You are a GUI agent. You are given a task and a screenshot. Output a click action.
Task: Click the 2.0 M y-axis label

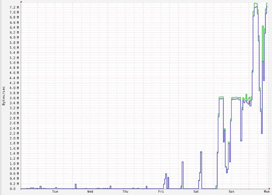[14, 138]
